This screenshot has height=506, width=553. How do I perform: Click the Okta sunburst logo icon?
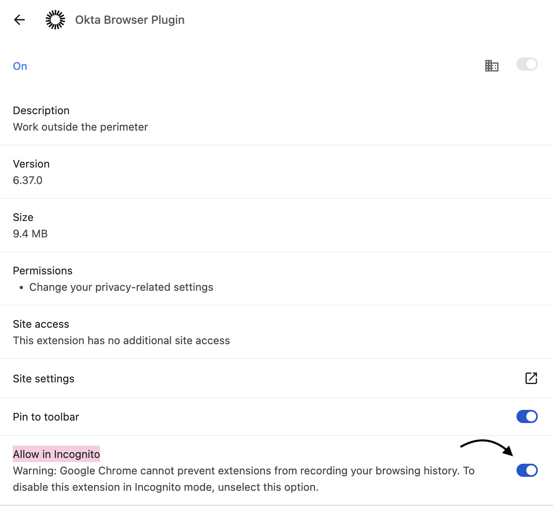click(55, 20)
